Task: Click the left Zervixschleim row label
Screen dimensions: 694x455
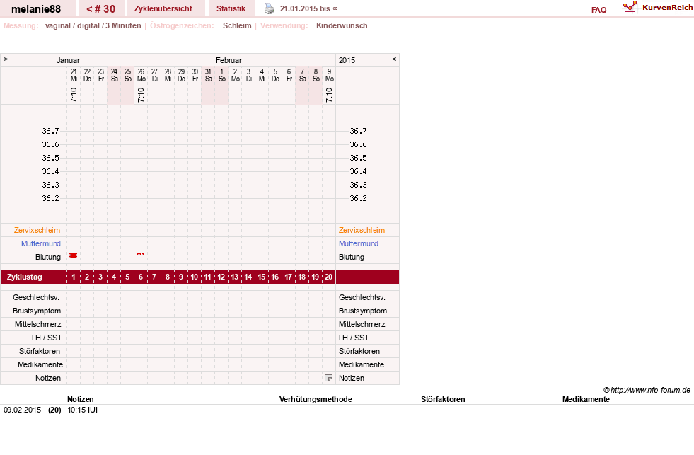Action: pos(37,230)
